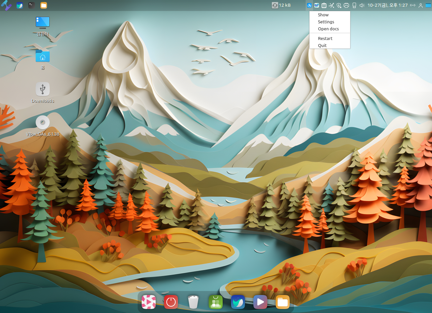The width and height of the screenshot is (432, 313).
Task: Open the volume speaker tray icon
Action: [362, 5]
